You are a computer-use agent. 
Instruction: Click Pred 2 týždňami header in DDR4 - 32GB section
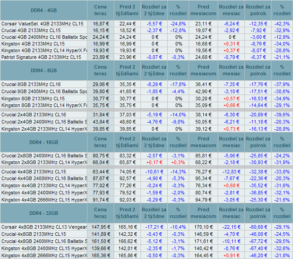tap(127, 213)
